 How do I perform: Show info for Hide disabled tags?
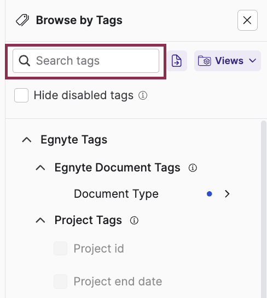tap(143, 95)
